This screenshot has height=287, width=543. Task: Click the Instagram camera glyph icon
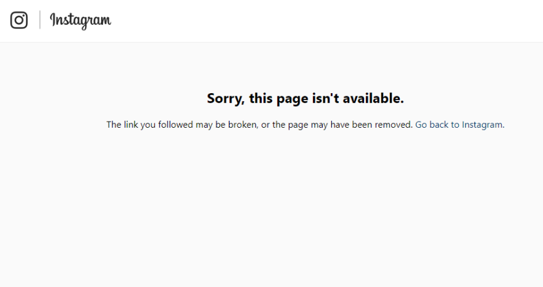(x=19, y=20)
